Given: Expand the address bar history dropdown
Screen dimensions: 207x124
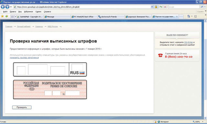Looking at the screenshot, I should click(152, 7).
